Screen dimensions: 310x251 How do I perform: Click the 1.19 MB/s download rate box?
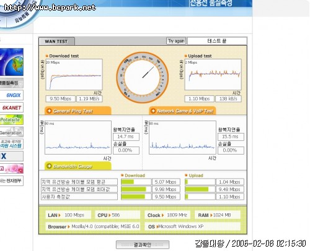pyautogui.click(x=89, y=99)
